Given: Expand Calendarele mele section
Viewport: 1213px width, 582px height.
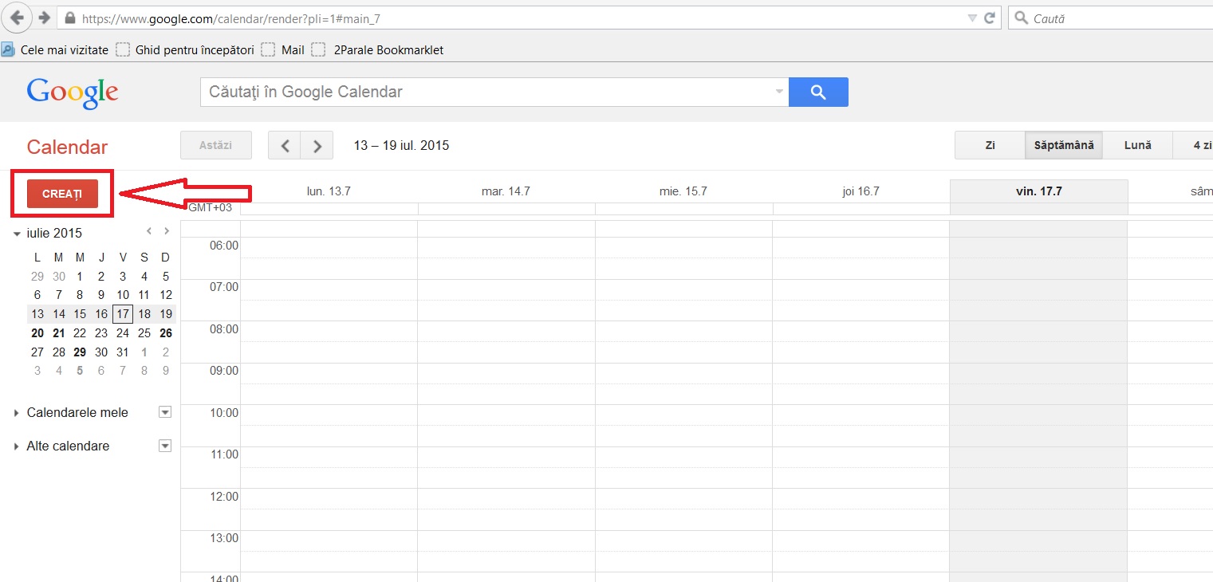Looking at the screenshot, I should click(x=17, y=413).
